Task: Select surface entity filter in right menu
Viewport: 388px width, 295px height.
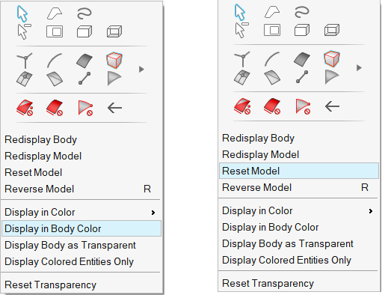Action: pos(302,59)
